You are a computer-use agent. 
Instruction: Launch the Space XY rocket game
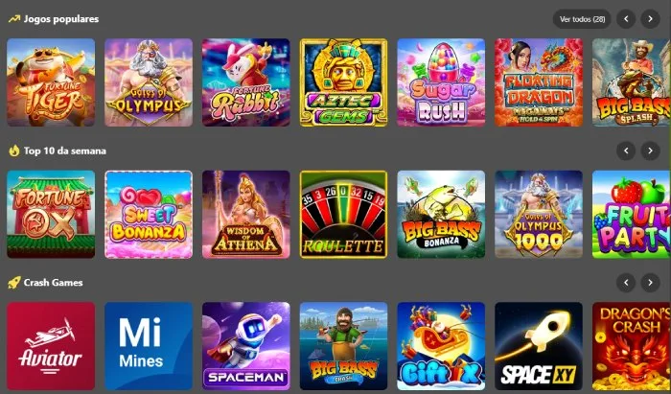click(539, 346)
